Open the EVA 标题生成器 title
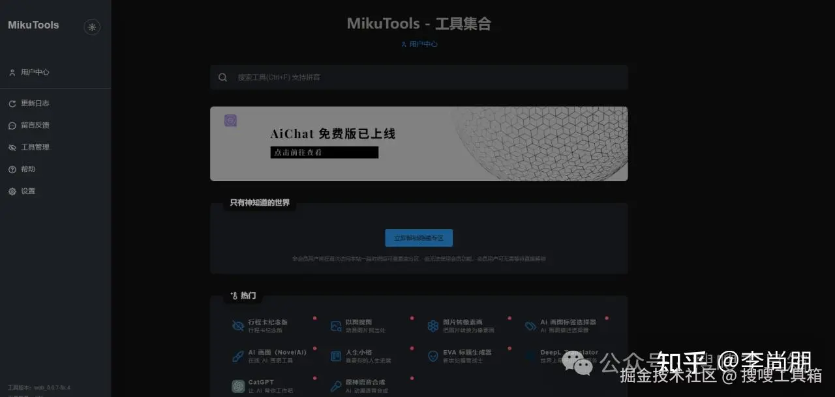The height and width of the screenshot is (397, 835). [x=468, y=352]
